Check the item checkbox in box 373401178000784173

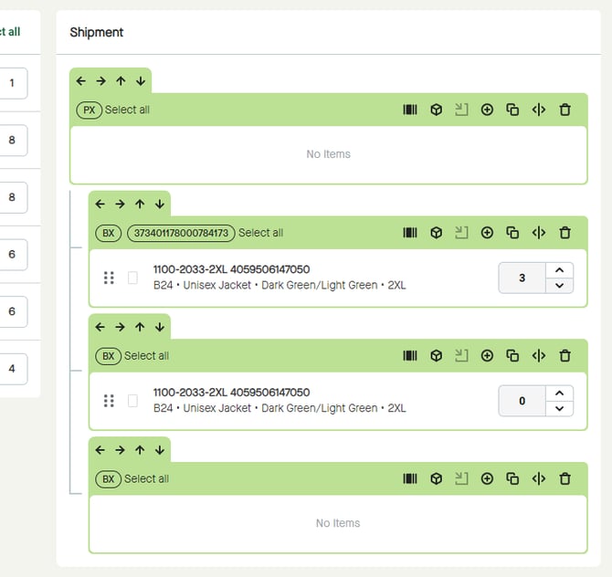tap(132, 278)
